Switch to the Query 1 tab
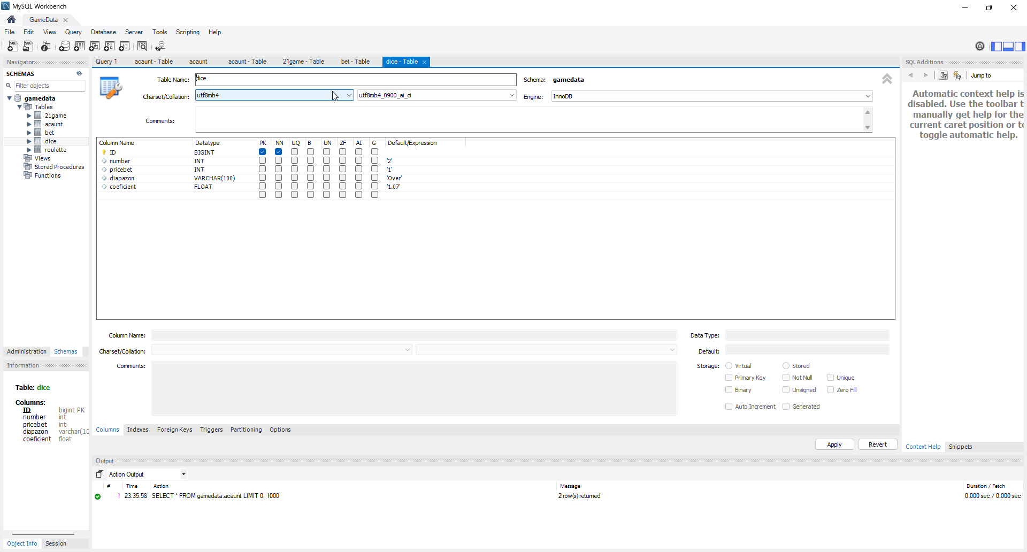 (x=106, y=62)
